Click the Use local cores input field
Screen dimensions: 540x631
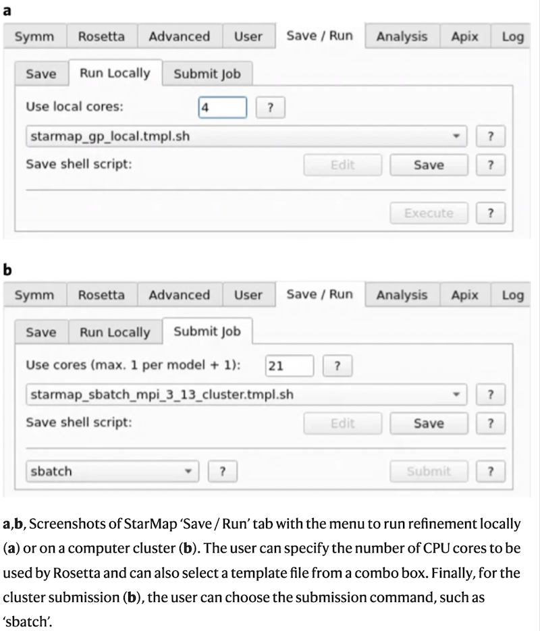click(222, 107)
